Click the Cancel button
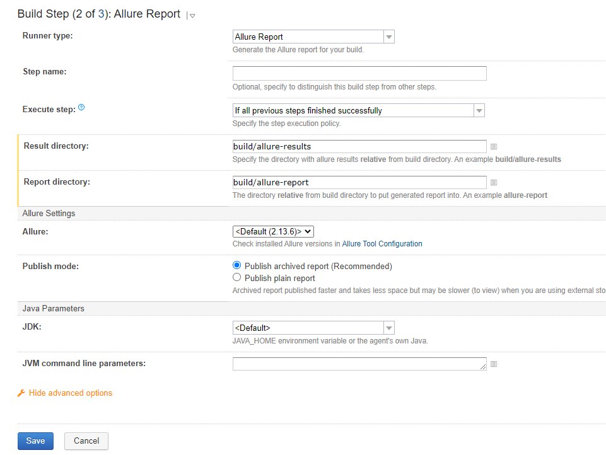Screen dimensions: 606x455 point(86,441)
